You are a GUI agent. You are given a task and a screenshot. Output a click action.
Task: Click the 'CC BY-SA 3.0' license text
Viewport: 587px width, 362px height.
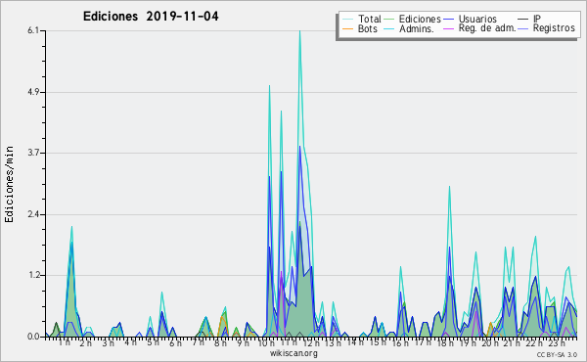[x=557, y=355]
